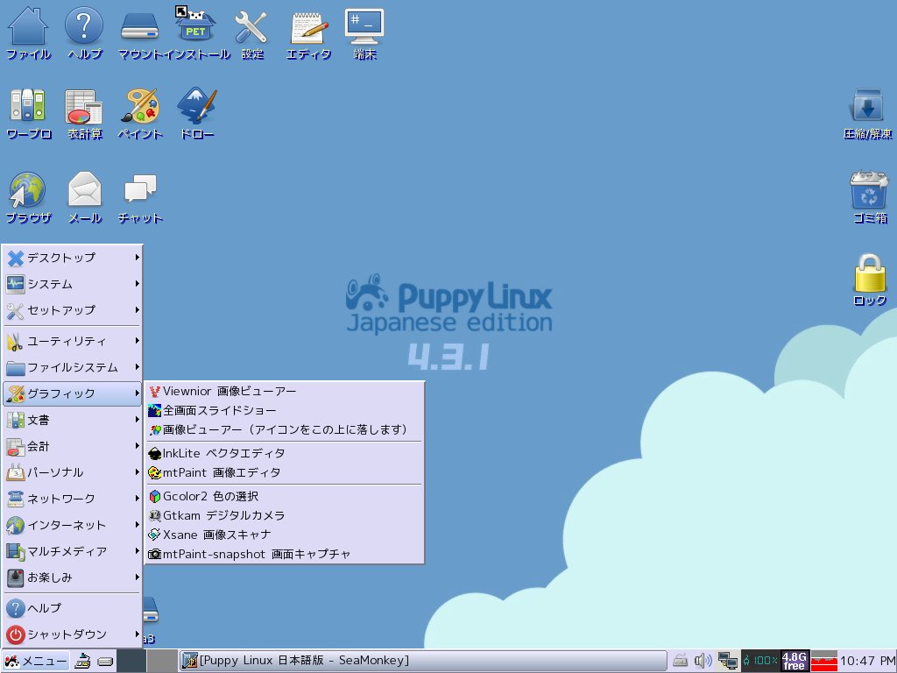897x673 pixels.
Task: Open the 文書 menu category
Action: tap(73, 420)
